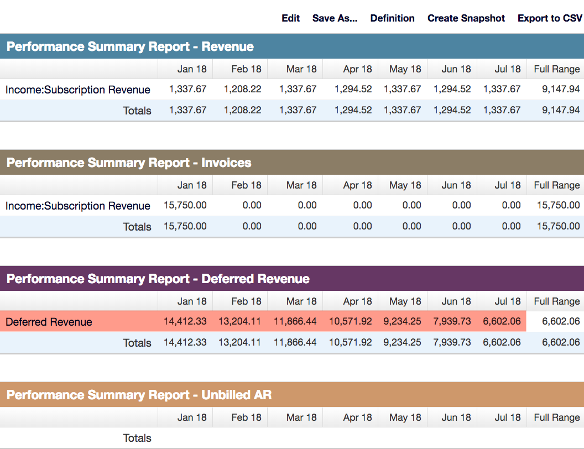Click the Performance Summary Report - Unbilled AR header
584x449 pixels.
292,395
